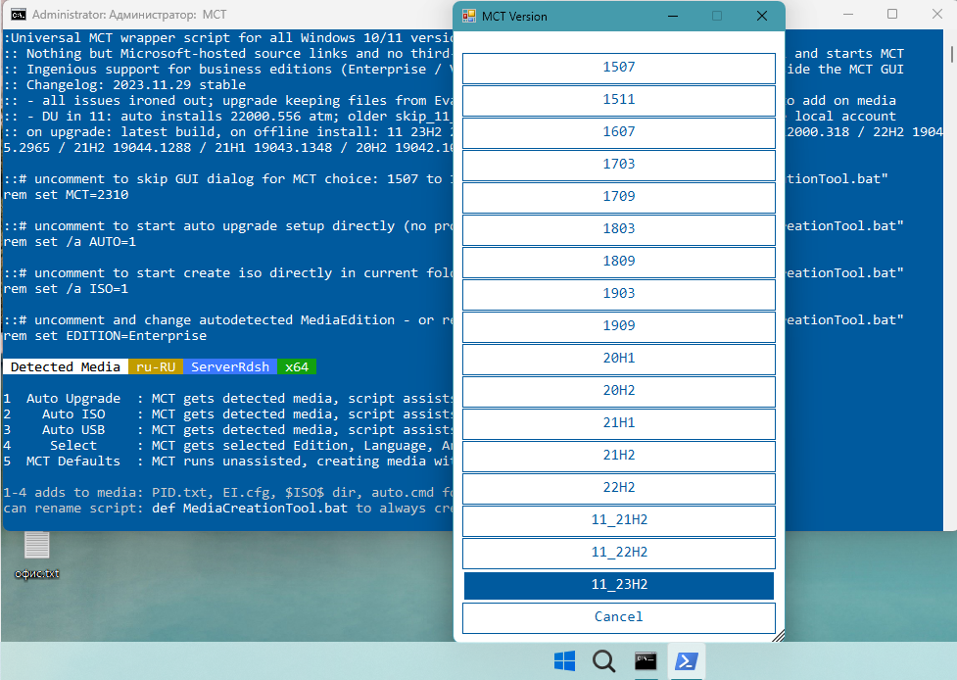Click the PowerShell taskbar icon
The width and height of the screenshot is (957, 680).
click(x=686, y=661)
